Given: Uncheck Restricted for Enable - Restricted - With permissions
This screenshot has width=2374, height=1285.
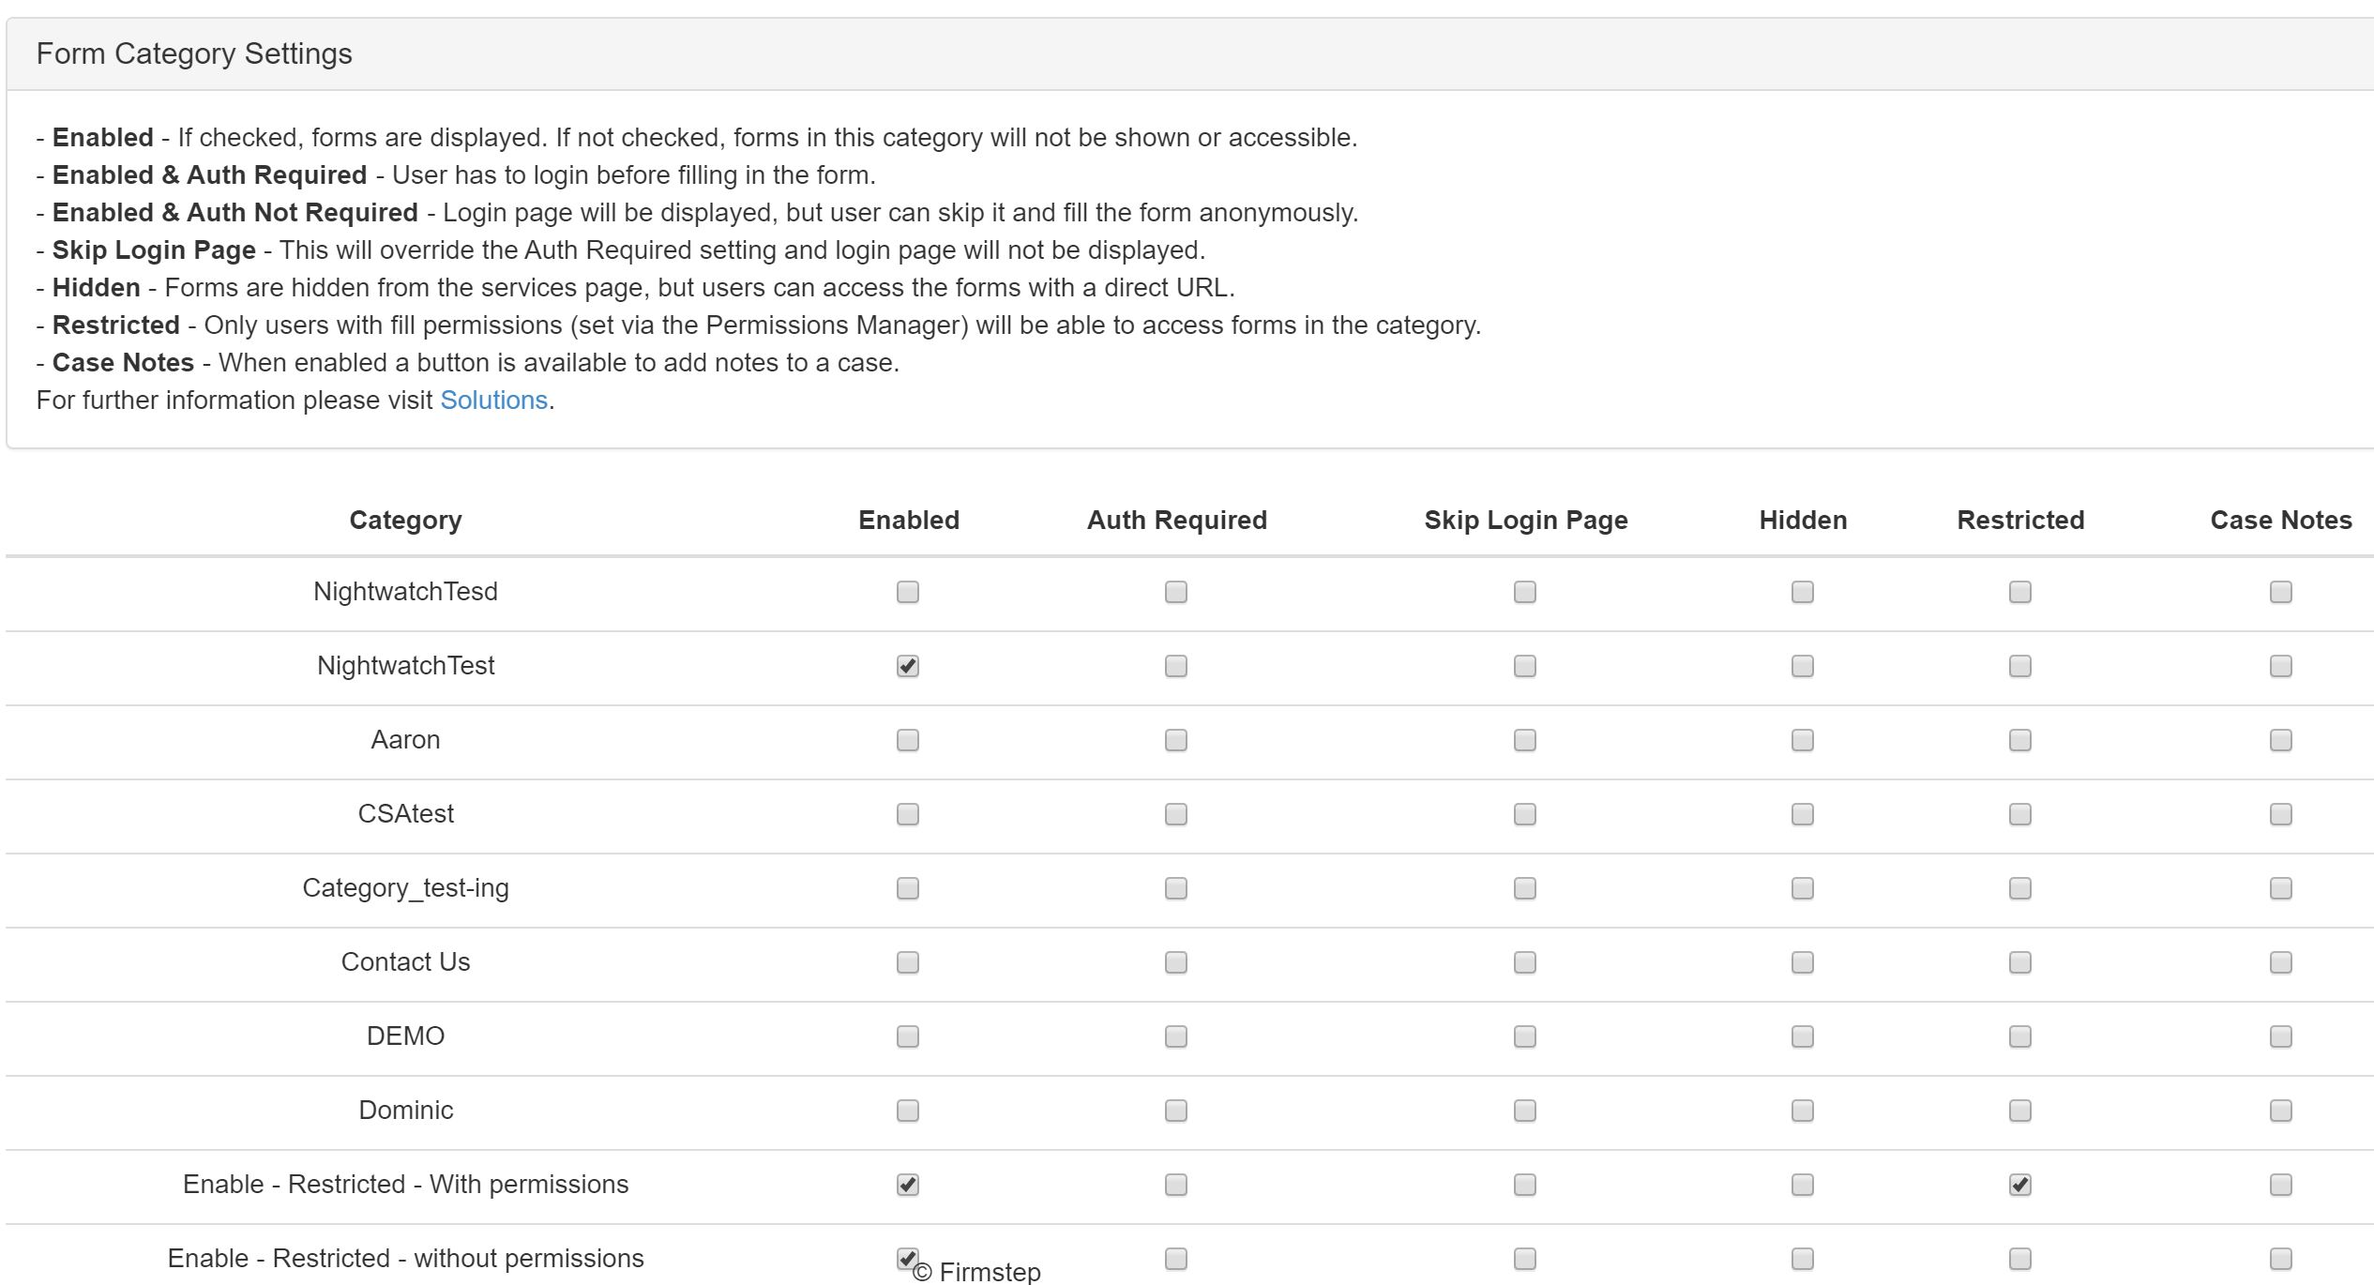Looking at the screenshot, I should [2019, 1185].
